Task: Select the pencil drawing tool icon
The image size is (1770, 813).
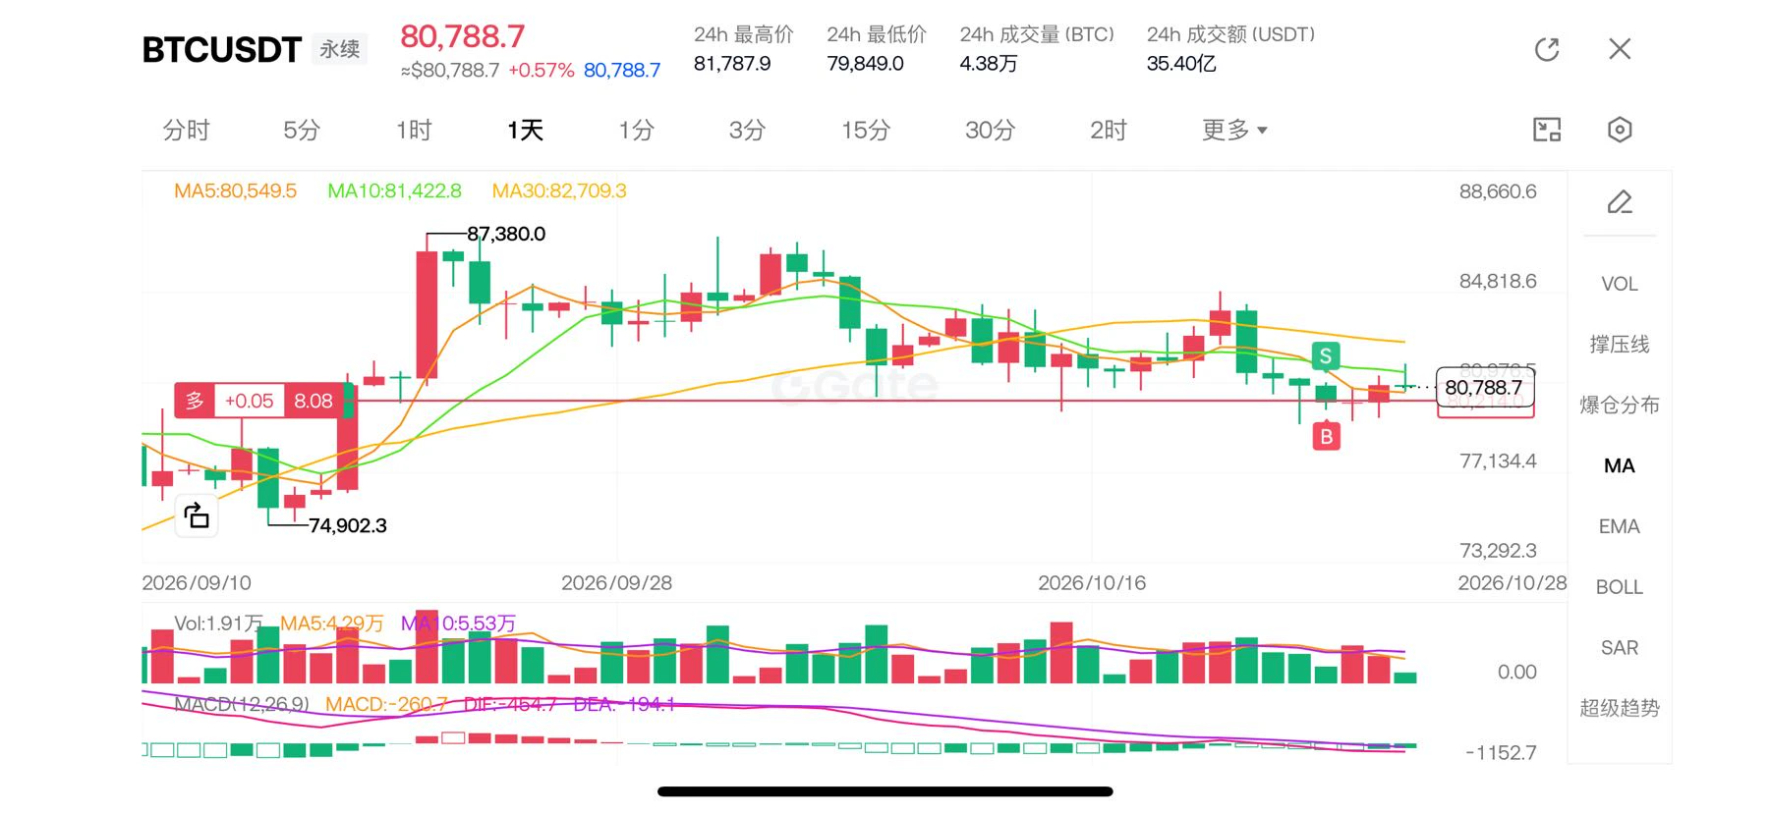Action: click(1620, 202)
